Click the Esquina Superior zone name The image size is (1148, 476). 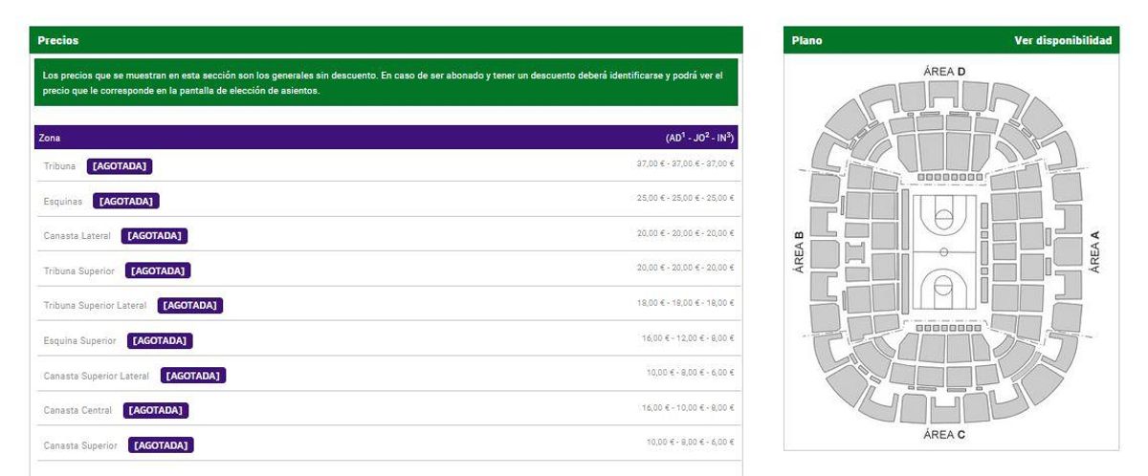(x=80, y=340)
